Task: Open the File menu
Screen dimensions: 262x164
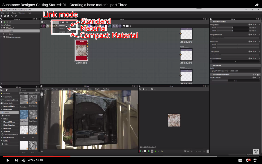Action: pyautogui.click(x=2, y=13)
